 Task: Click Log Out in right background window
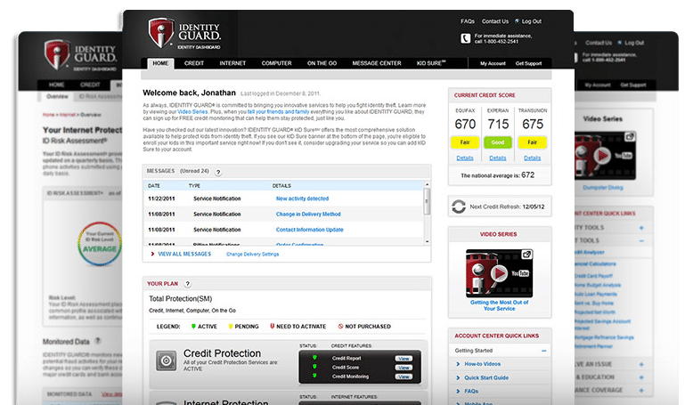click(x=634, y=43)
